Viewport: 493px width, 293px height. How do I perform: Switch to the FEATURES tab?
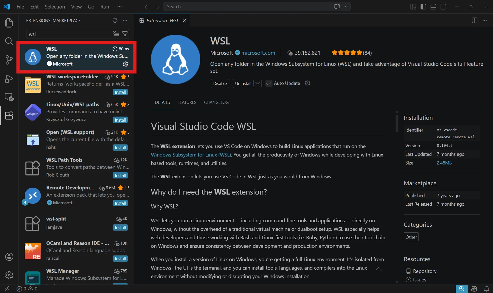pyautogui.click(x=187, y=102)
